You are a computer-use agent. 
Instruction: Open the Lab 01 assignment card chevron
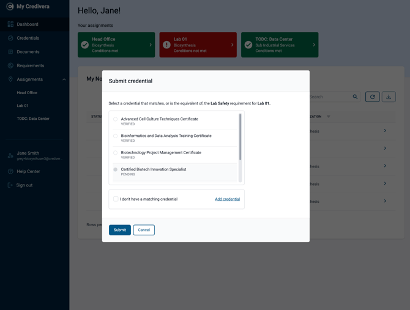point(232,45)
